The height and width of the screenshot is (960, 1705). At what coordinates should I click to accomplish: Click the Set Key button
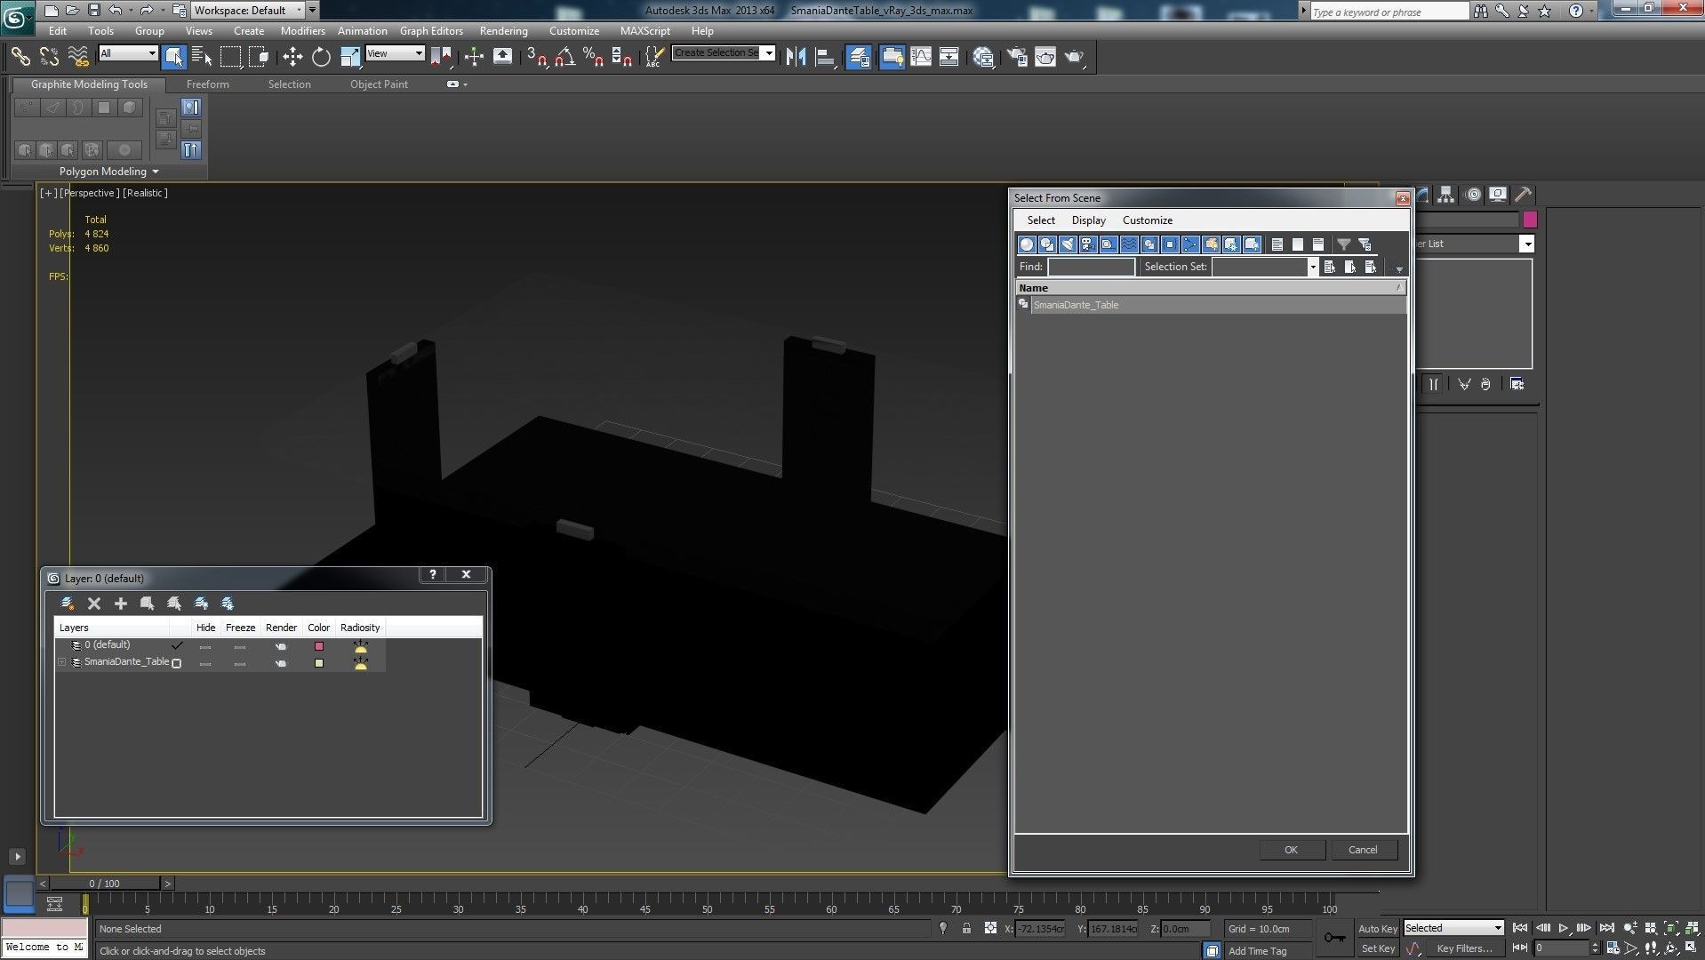(x=1378, y=948)
